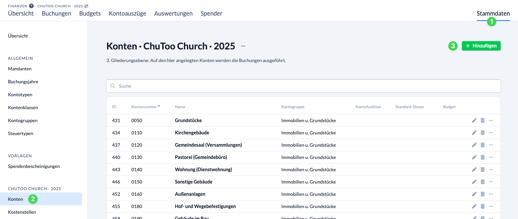This screenshot has width=518, height=219.
Task: Click the help question mark next to Finanzen
Action: (31, 6)
